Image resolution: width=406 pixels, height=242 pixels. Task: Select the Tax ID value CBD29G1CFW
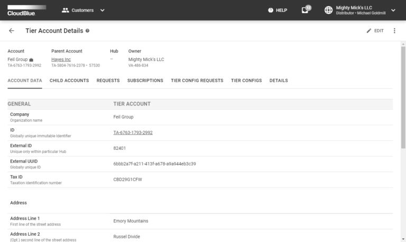[127, 179]
